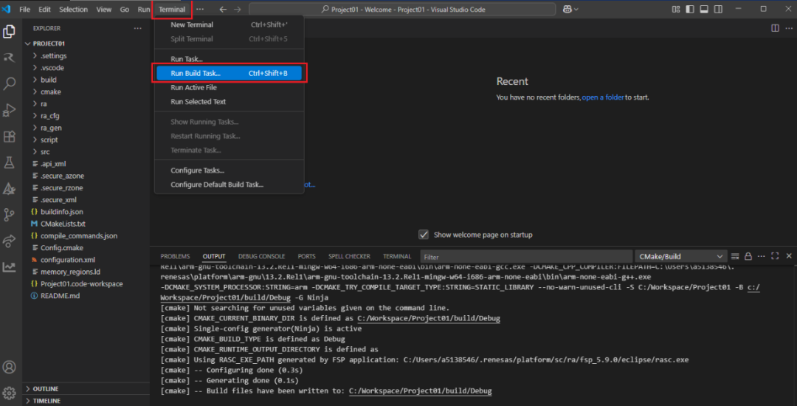Screen dimensions: 797x406
Task: Toggle the bottom panel layout button
Action: (x=704, y=10)
